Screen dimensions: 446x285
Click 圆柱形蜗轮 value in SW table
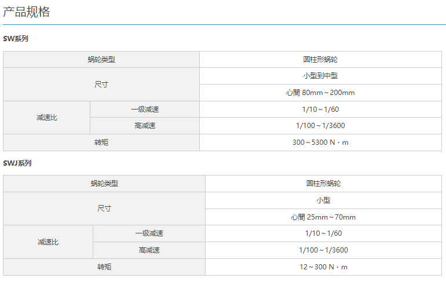click(320, 60)
